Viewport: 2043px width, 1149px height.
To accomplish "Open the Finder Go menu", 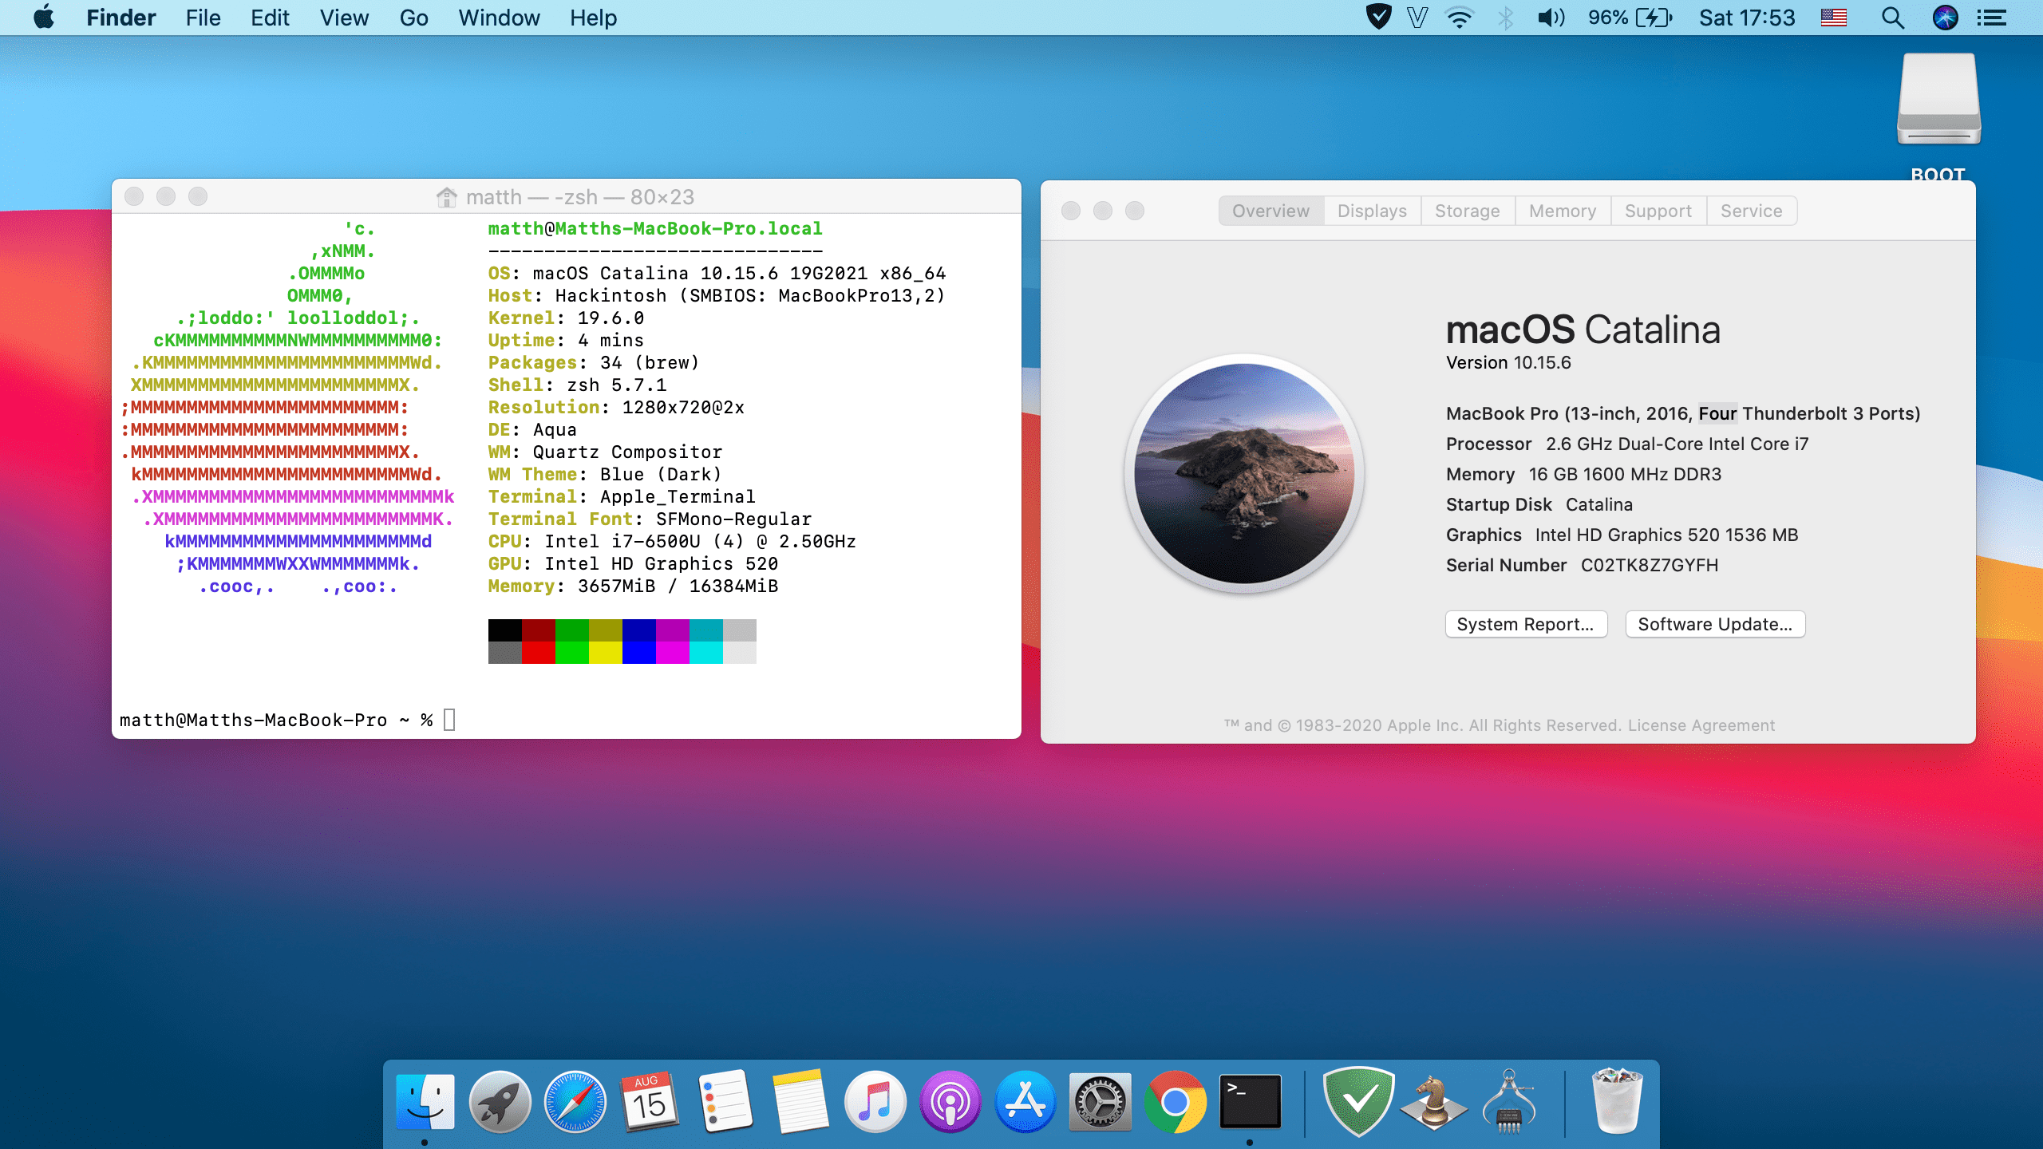I will [x=413, y=18].
